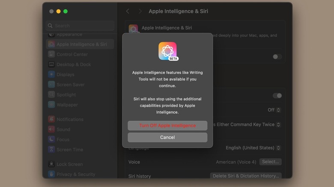Click the Notifications bell icon
Image resolution: width=334 pixels, height=187 pixels.
51,119
